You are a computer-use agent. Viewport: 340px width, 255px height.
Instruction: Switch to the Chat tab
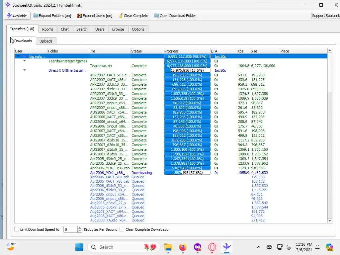click(x=65, y=29)
